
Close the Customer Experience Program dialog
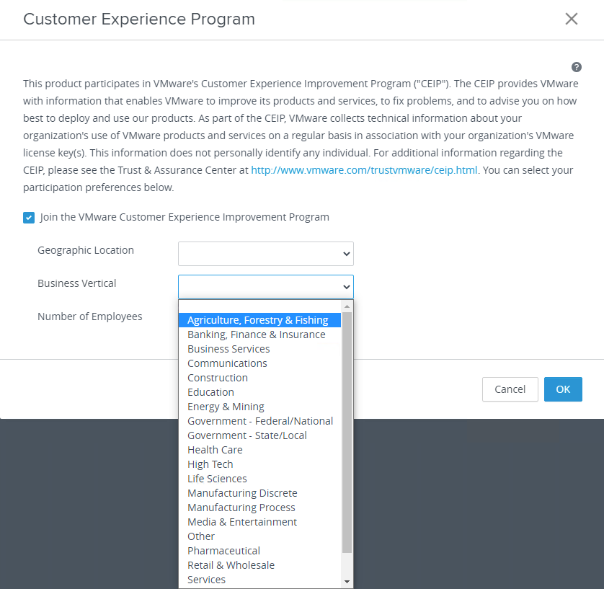[572, 19]
